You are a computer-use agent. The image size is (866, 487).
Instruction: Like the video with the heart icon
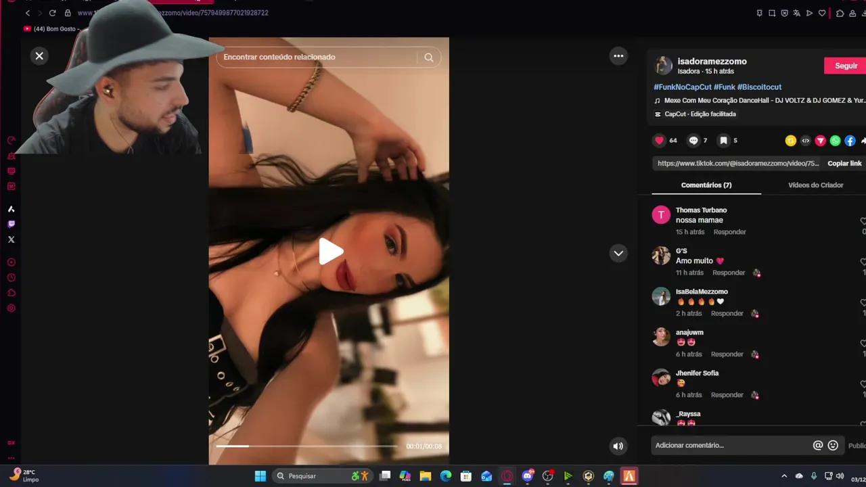(x=659, y=141)
